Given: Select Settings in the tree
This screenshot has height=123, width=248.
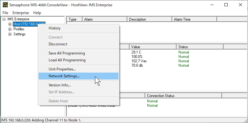Looking at the screenshot, I should (19, 34).
